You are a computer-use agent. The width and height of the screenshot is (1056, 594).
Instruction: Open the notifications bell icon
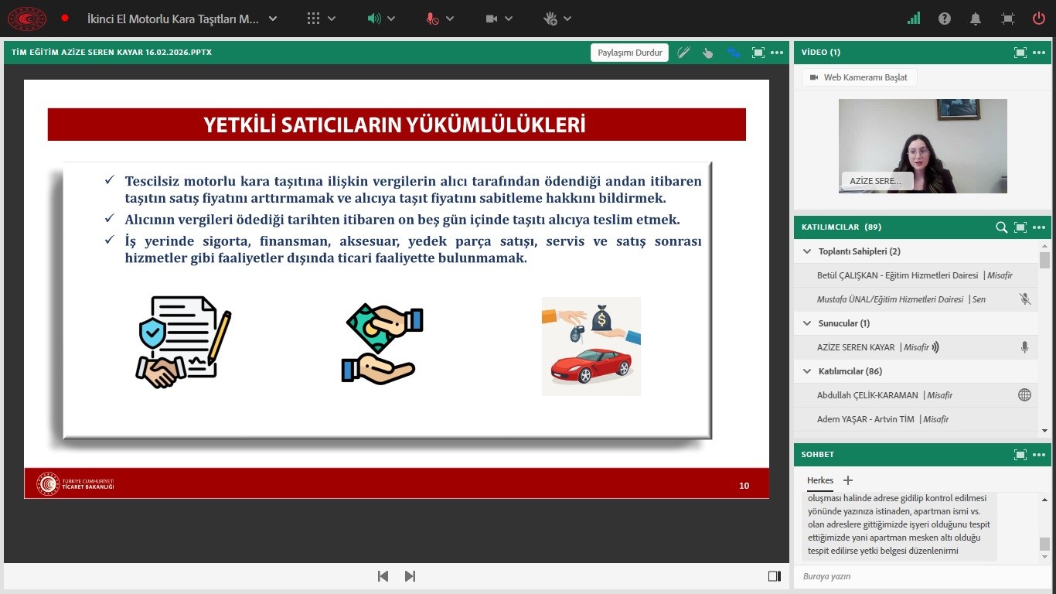point(976,19)
